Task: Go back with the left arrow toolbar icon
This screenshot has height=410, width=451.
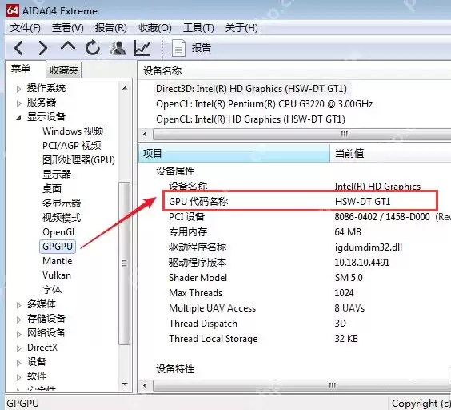Action: pos(18,48)
